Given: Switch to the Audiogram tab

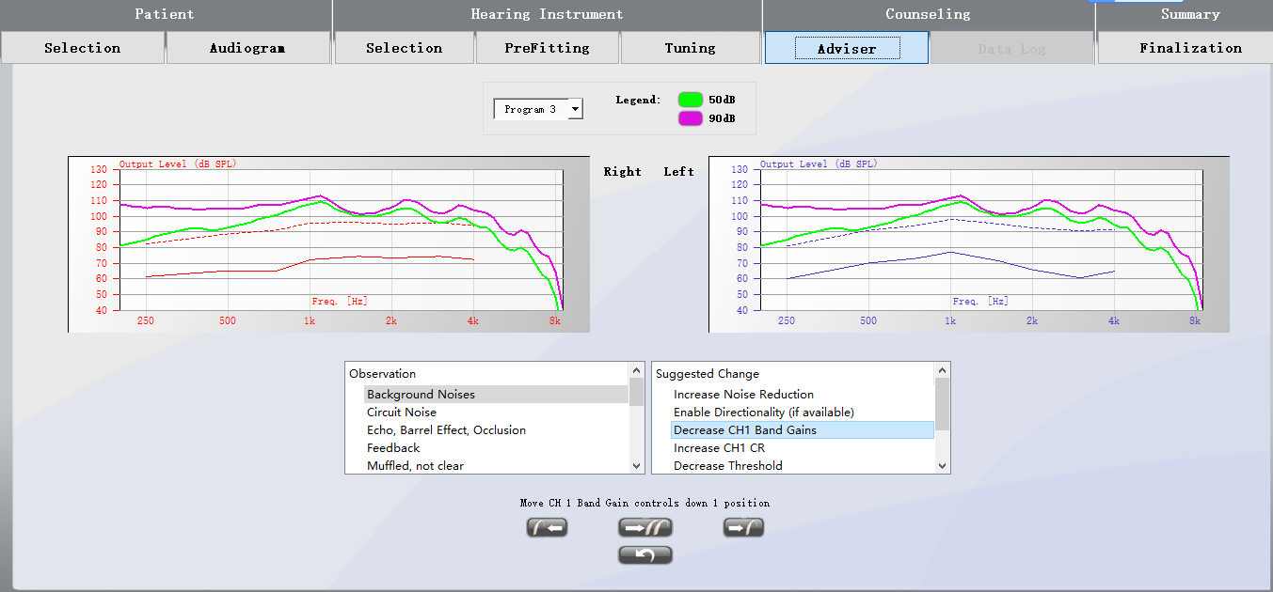Looking at the screenshot, I should [247, 48].
